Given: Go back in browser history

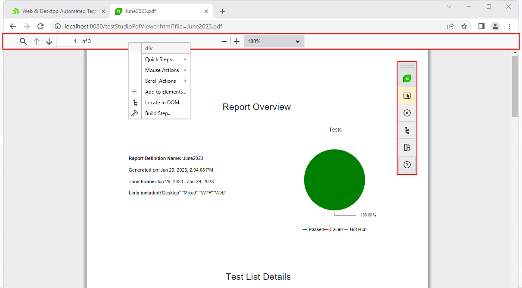Looking at the screenshot, I should (x=13, y=26).
